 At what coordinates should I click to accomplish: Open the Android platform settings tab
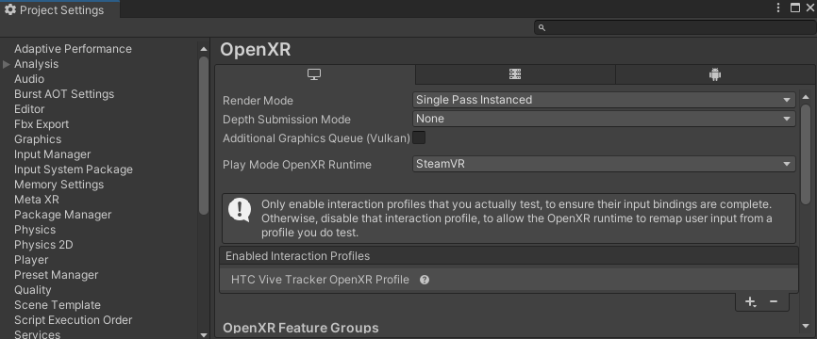(x=715, y=74)
